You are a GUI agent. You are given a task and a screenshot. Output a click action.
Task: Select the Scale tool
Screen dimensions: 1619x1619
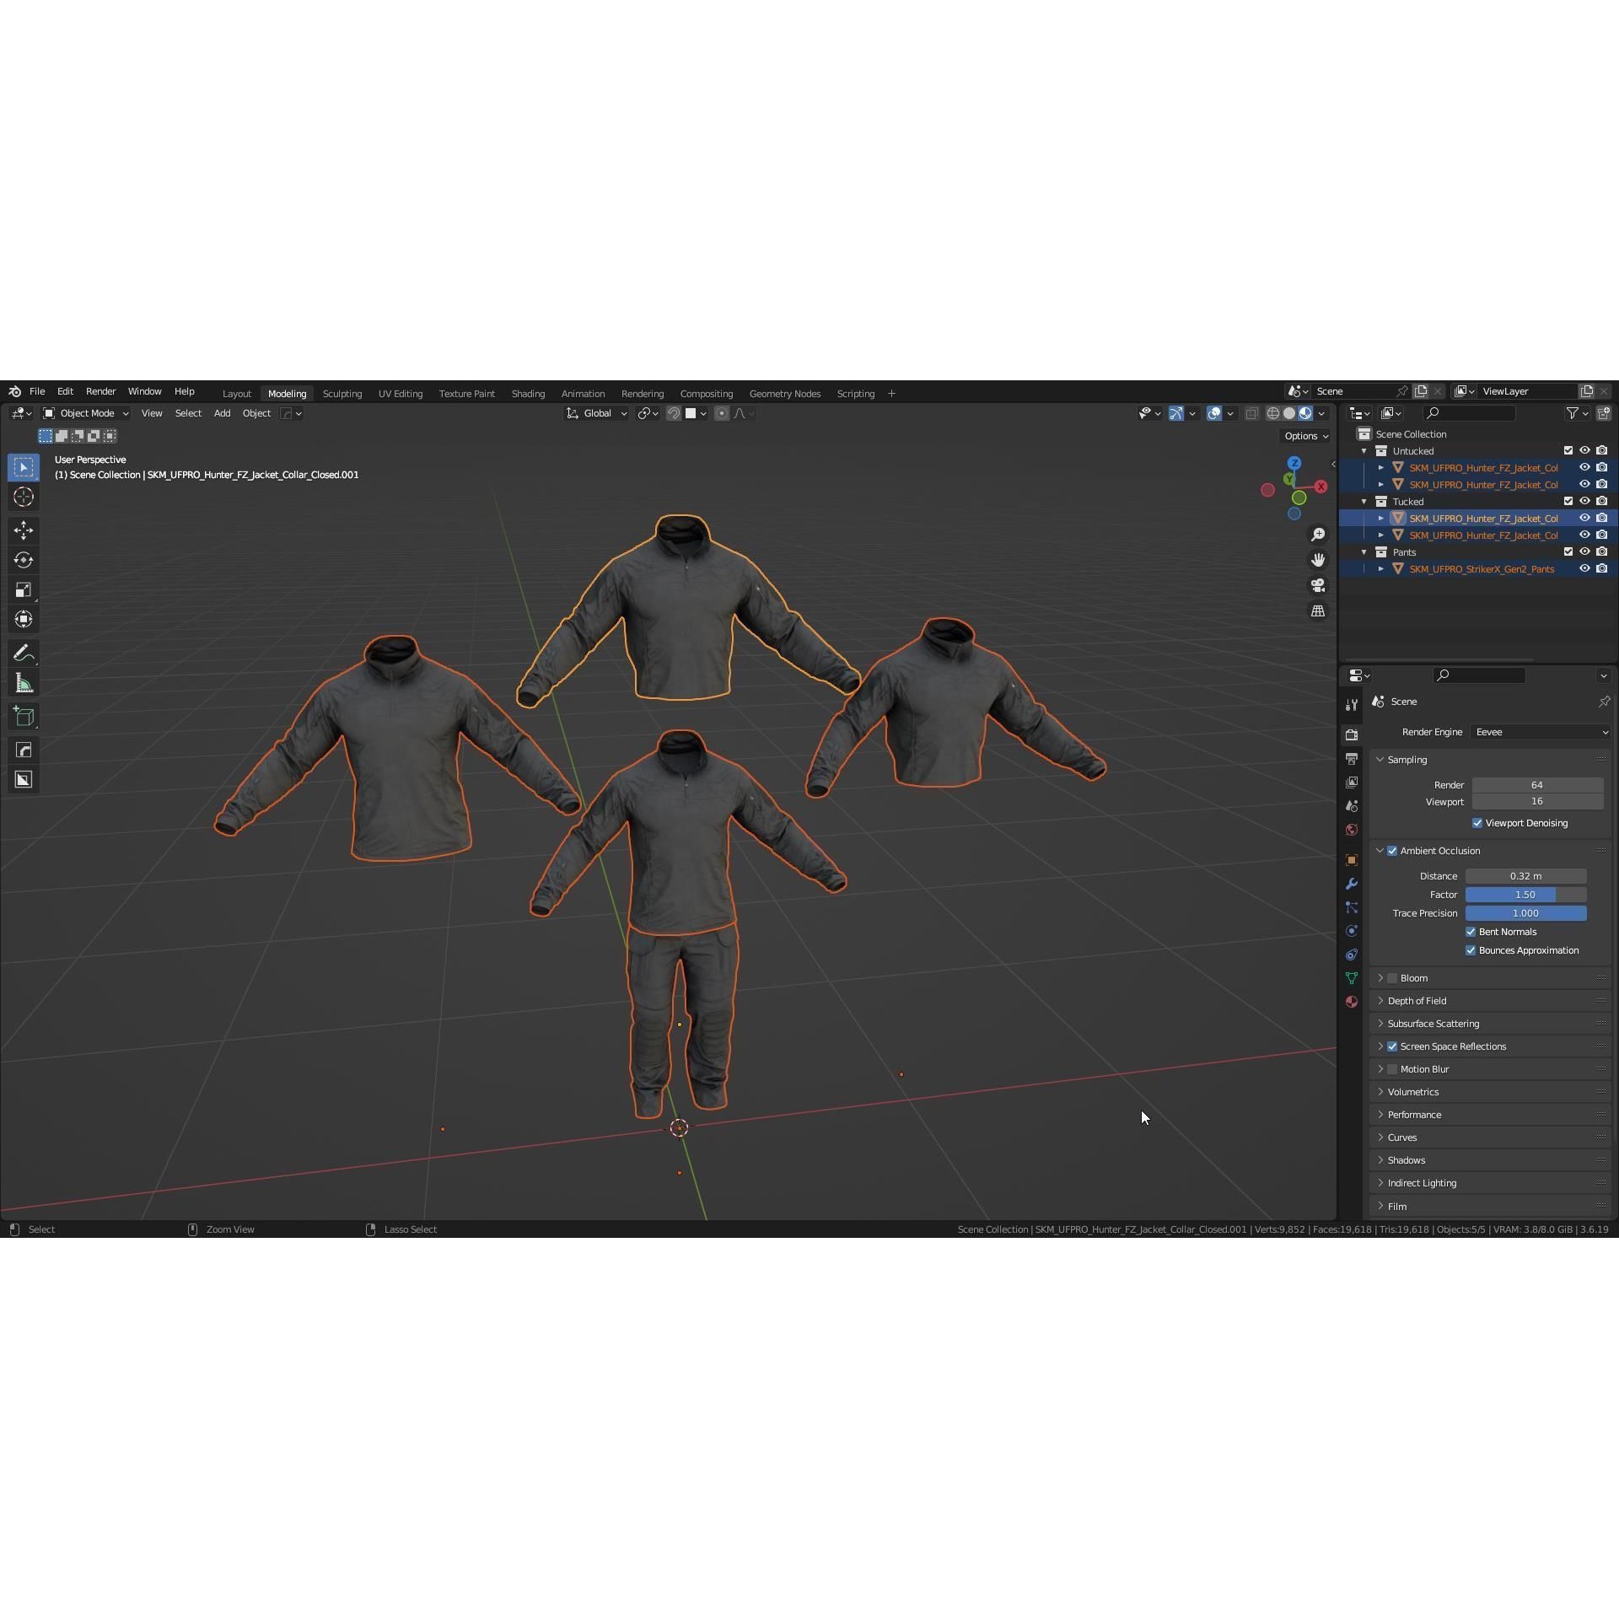pyautogui.click(x=24, y=589)
